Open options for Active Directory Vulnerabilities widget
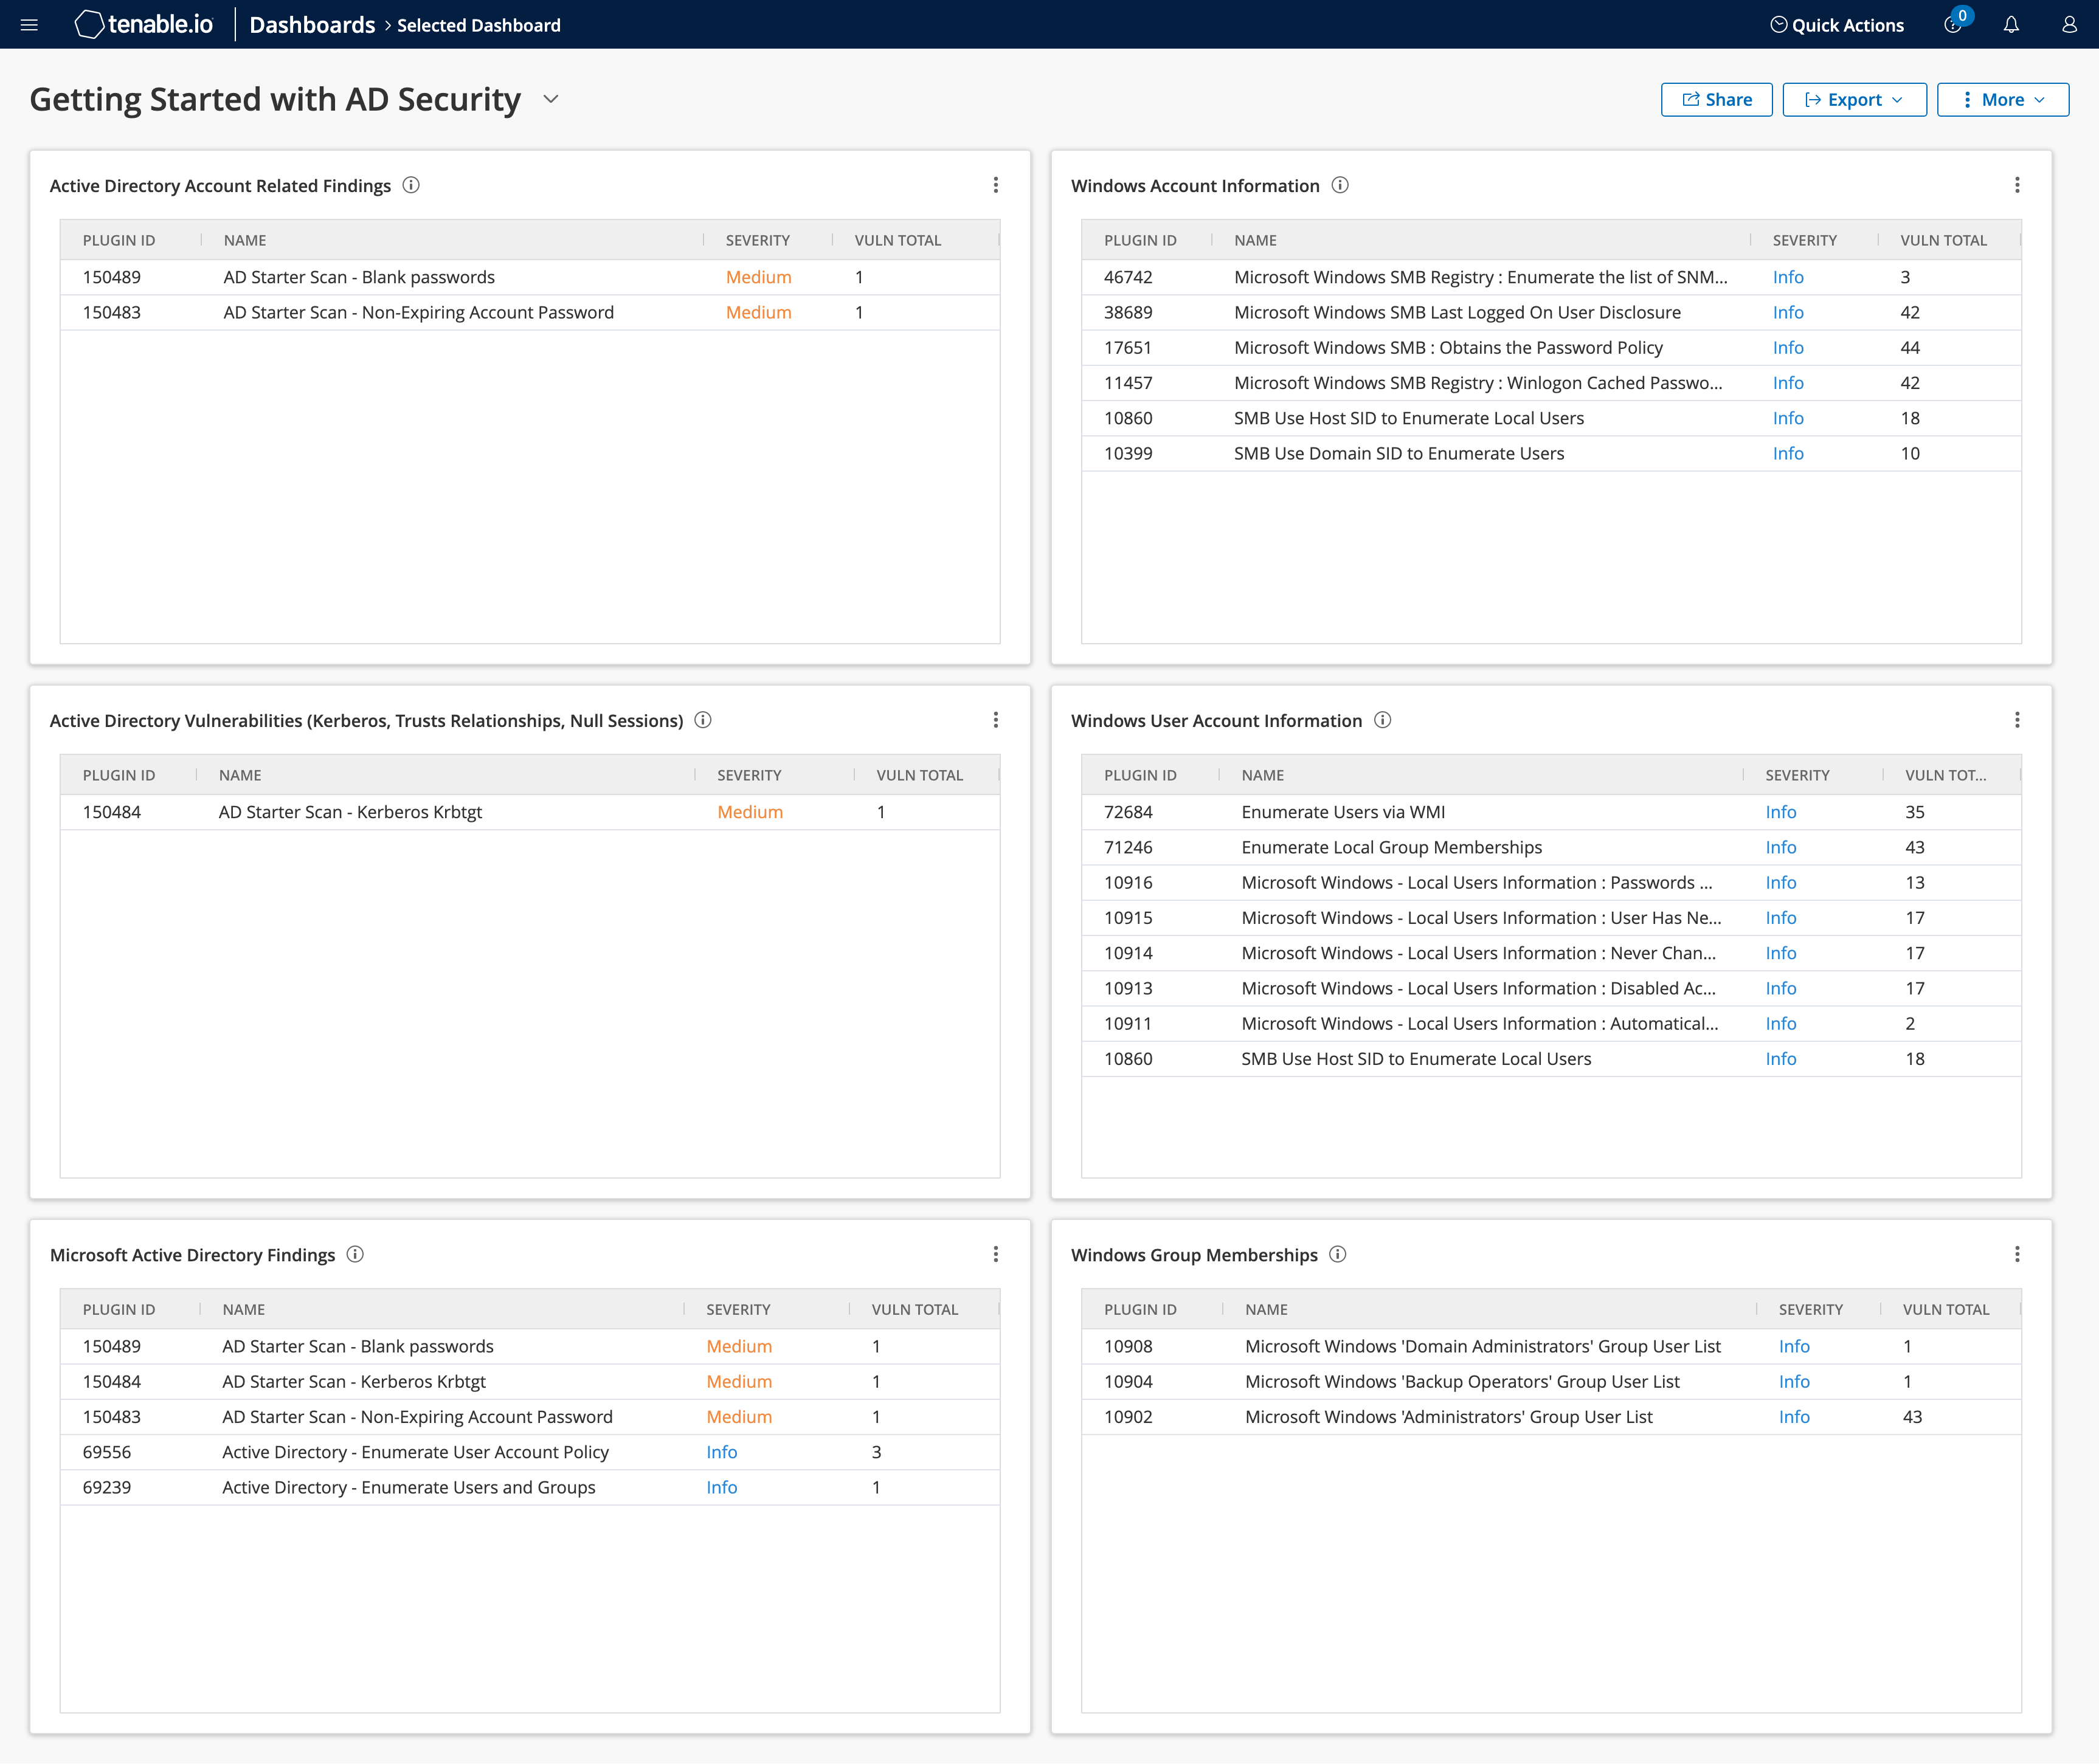 [x=995, y=720]
